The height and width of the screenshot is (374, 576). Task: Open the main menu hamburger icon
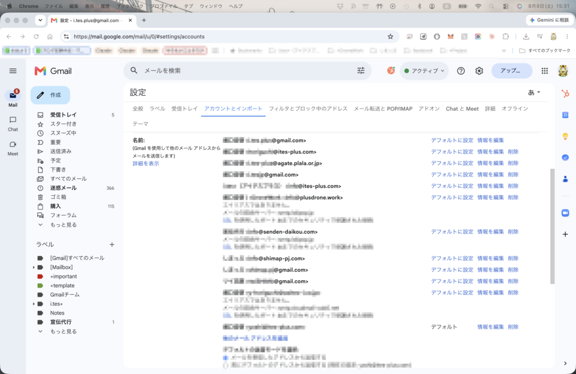[13, 71]
